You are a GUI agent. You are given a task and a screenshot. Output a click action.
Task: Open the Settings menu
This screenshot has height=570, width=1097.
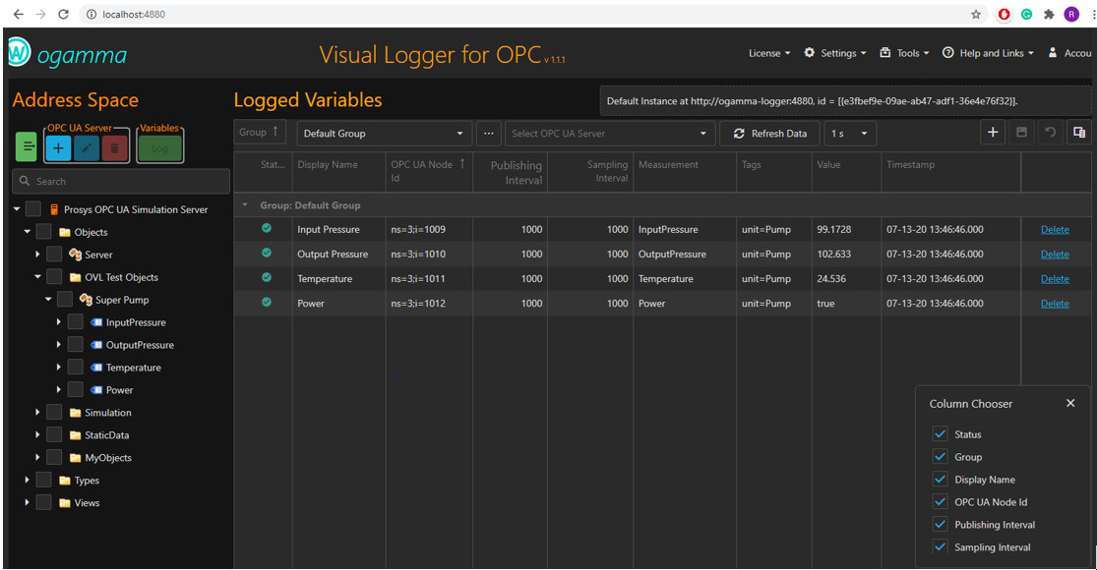[835, 53]
